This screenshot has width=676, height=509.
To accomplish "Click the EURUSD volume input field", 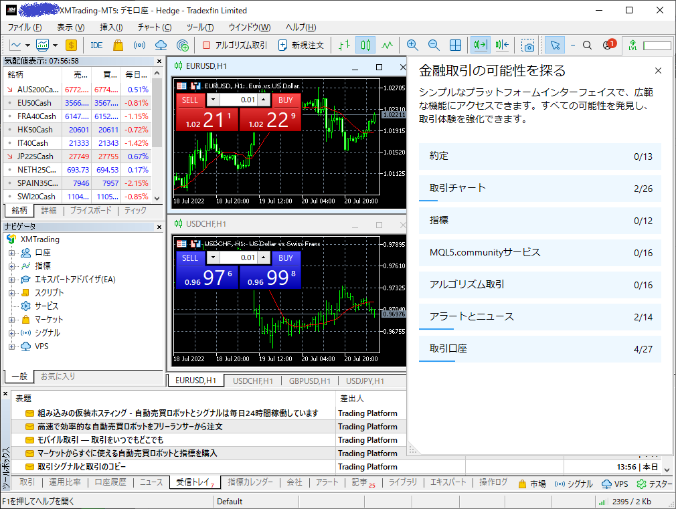I will pyautogui.click(x=238, y=100).
